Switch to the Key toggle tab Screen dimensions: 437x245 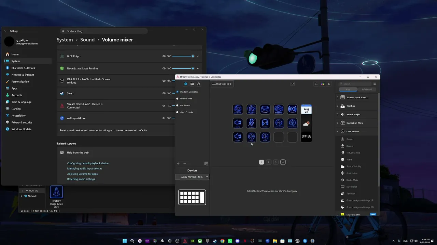point(348,89)
